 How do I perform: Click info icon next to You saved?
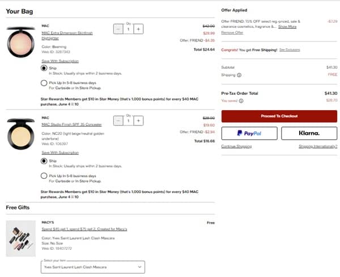tap(241, 101)
